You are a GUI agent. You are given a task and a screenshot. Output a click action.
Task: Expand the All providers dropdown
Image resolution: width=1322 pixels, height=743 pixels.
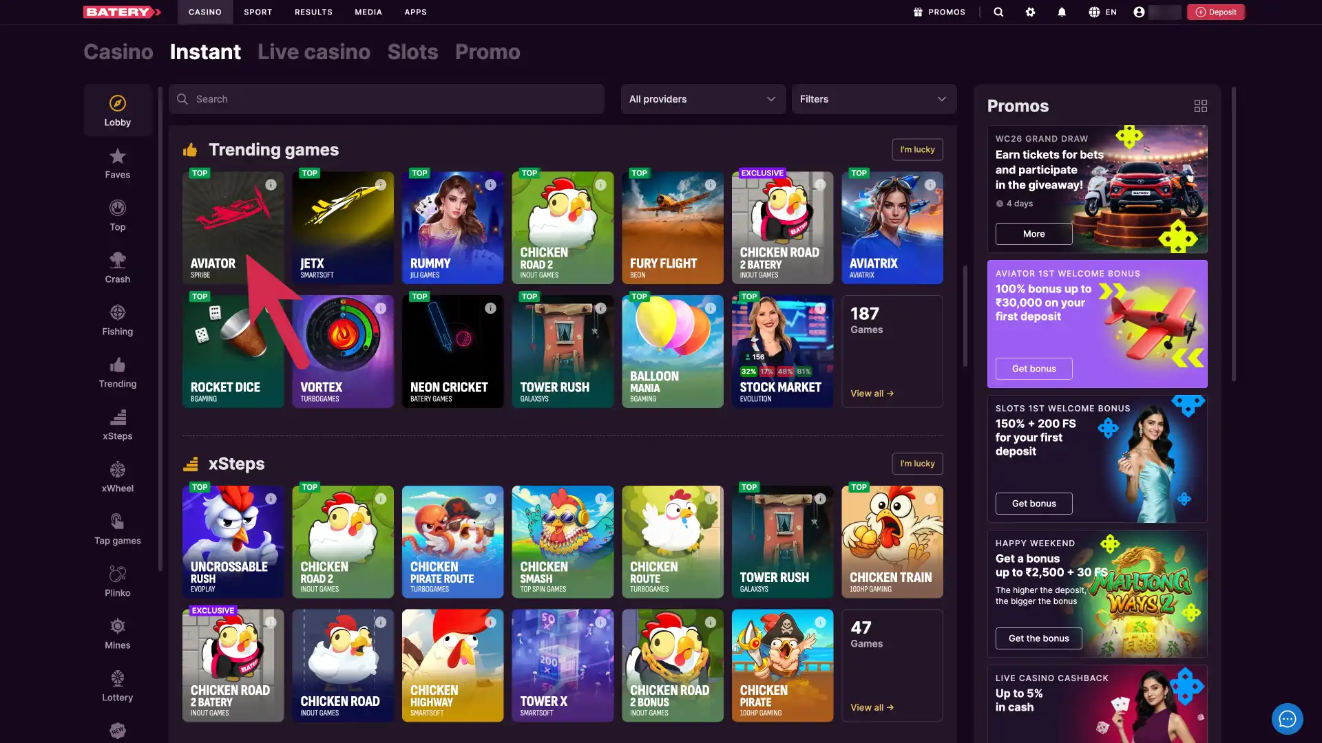703,99
